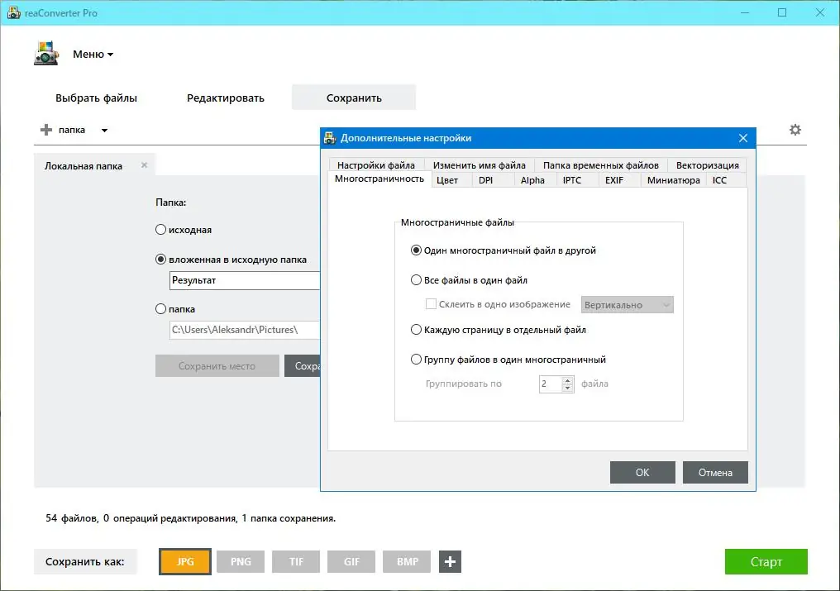Click the reaConverter camera logo icon

tap(45, 53)
